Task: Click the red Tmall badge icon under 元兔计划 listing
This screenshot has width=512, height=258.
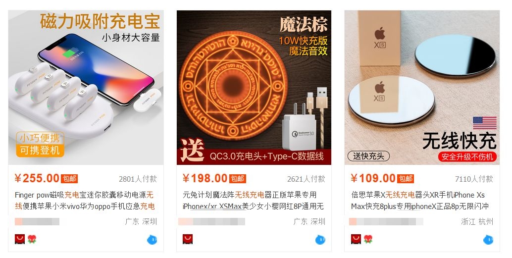Action: 188,239
